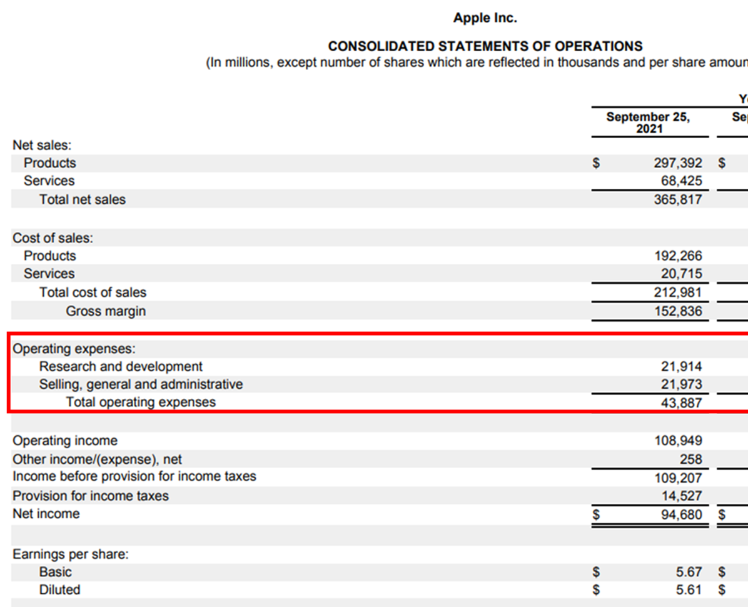The width and height of the screenshot is (748, 607).
Task: Select the diluted EPS value 5.61
Action: pos(689,590)
